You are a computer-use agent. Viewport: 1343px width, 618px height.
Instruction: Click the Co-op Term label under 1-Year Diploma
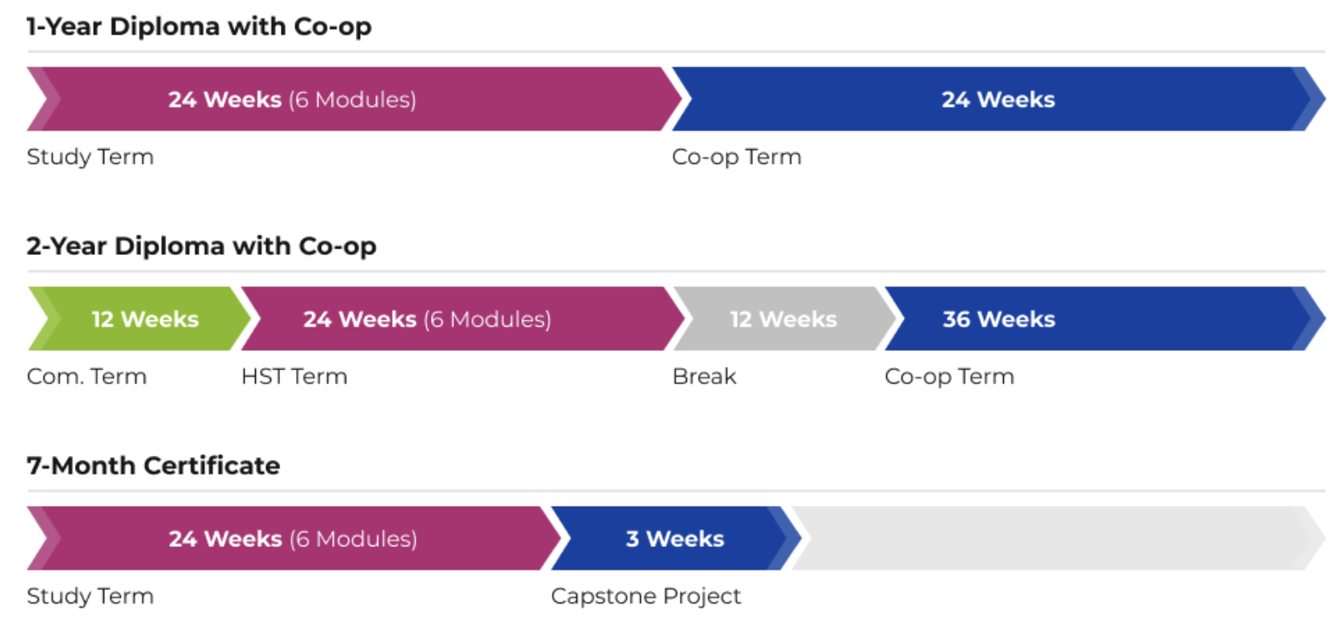(736, 157)
